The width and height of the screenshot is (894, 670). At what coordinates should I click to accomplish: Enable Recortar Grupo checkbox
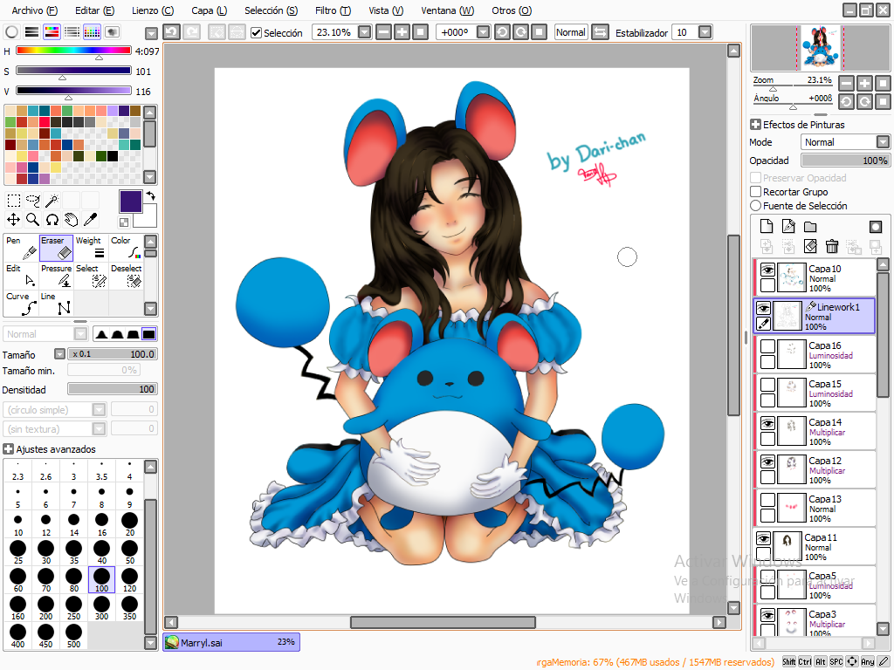[756, 191]
